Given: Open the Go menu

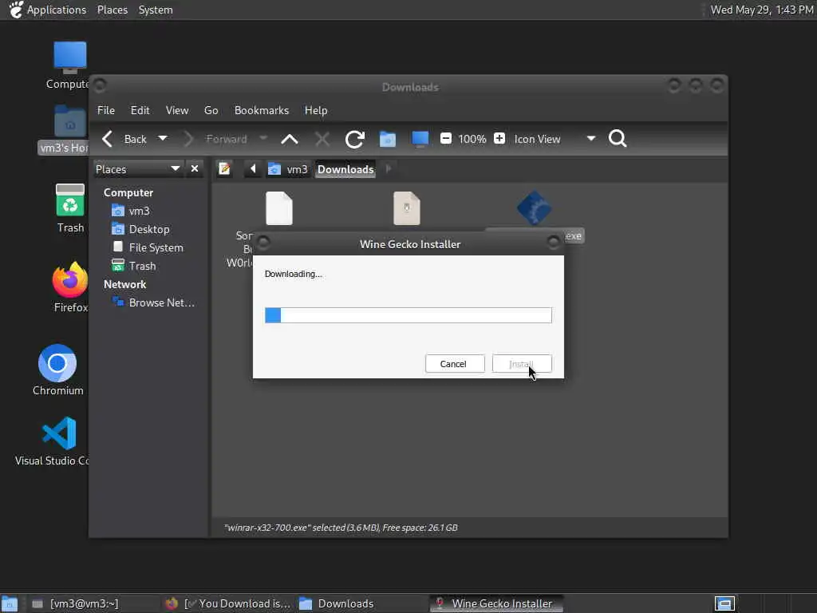Looking at the screenshot, I should point(211,110).
